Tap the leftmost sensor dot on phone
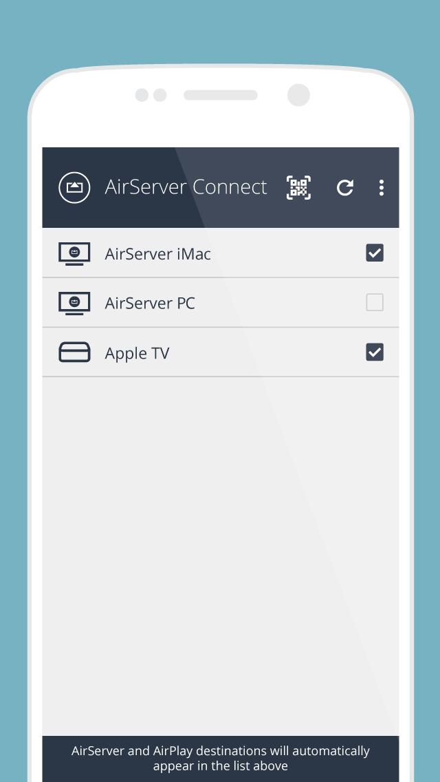Viewport: 440px width, 782px height. click(142, 95)
